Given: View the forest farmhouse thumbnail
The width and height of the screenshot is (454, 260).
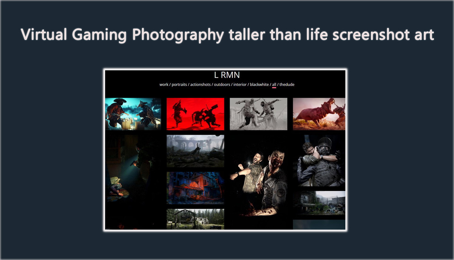Looking at the screenshot, I should (195, 219).
